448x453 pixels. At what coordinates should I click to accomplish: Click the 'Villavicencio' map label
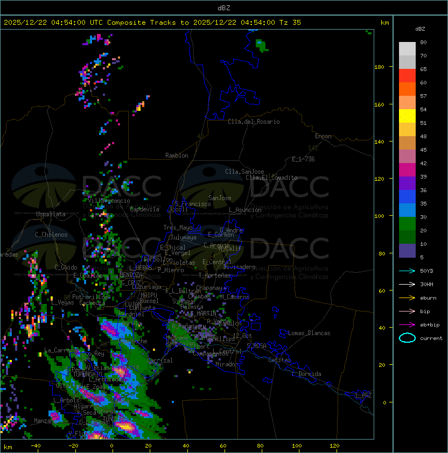(x=109, y=201)
